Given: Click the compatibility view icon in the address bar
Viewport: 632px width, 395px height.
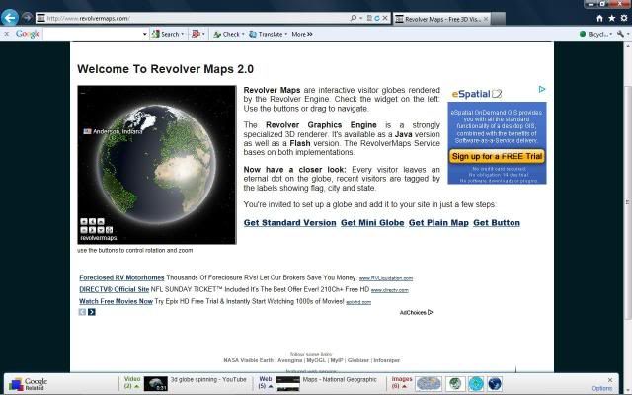Looking at the screenshot, I should (x=369, y=18).
